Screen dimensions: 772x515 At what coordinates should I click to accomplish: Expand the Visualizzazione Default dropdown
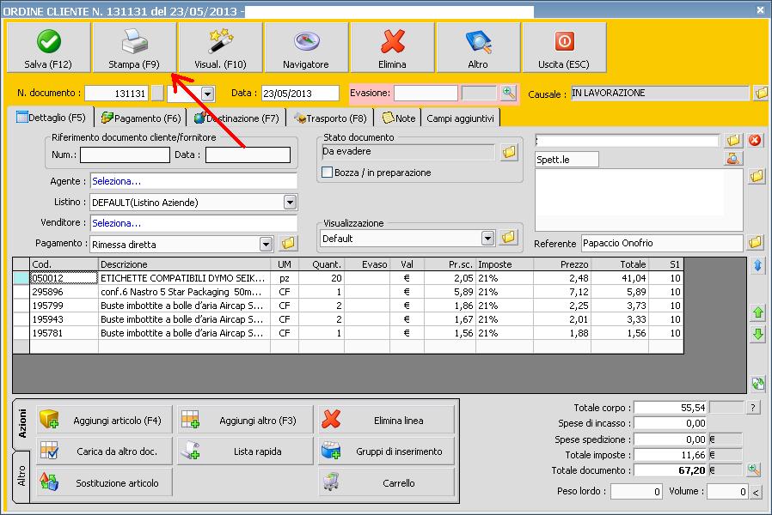click(x=487, y=239)
